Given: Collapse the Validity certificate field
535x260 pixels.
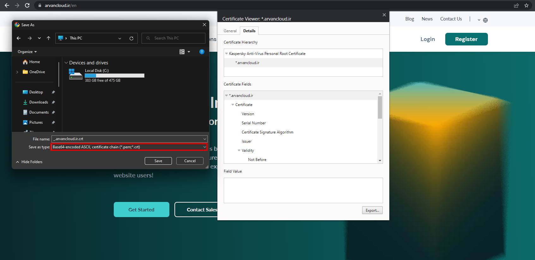Looking at the screenshot, I should [x=239, y=151].
